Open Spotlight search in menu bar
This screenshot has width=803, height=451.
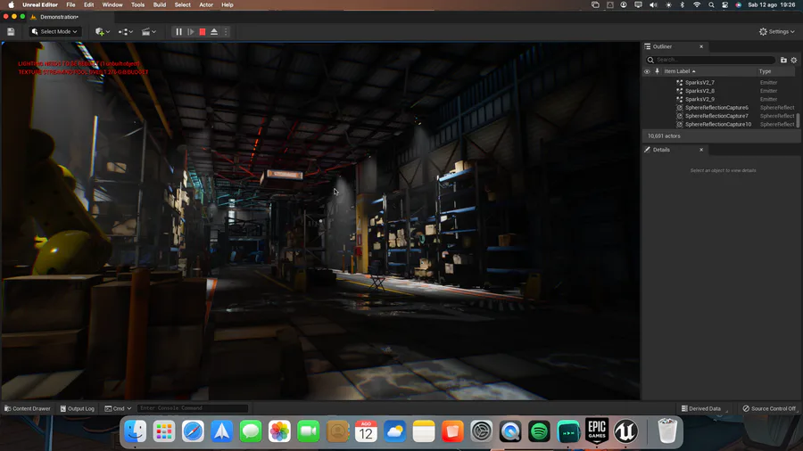tap(711, 4)
